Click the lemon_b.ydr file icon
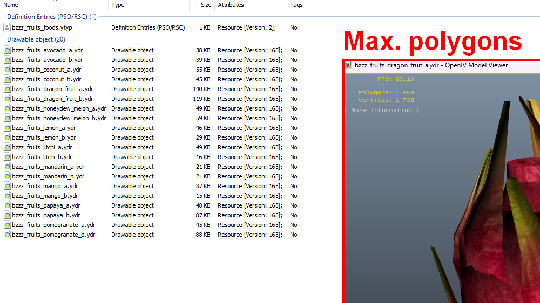Image resolution: width=540 pixels, height=303 pixels. [7, 137]
